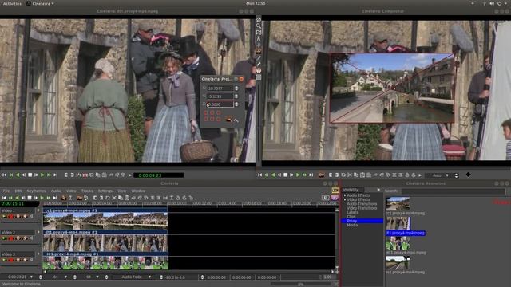Viewport: 511px width, 287px height.
Task: Jump to end in the Viewer transport
Action: 55,175
